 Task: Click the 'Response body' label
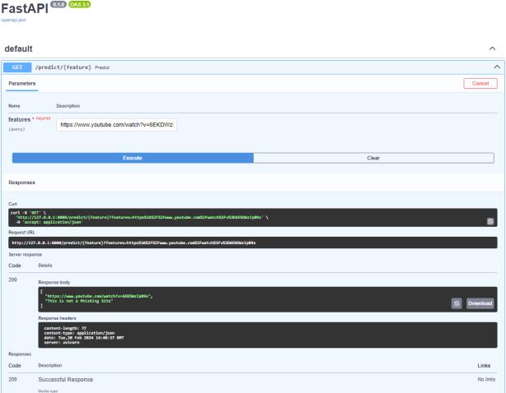click(x=54, y=282)
